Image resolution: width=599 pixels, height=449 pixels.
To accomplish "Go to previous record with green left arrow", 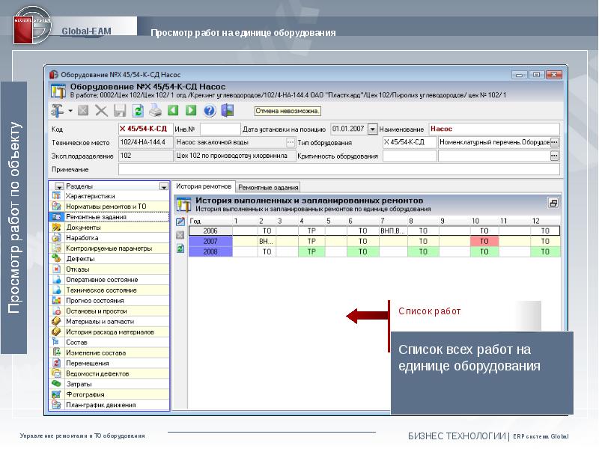I will pyautogui.click(x=174, y=111).
